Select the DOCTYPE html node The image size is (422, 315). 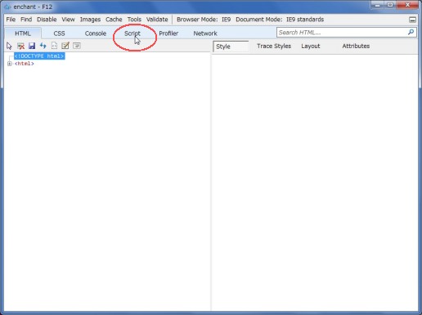tap(39, 56)
